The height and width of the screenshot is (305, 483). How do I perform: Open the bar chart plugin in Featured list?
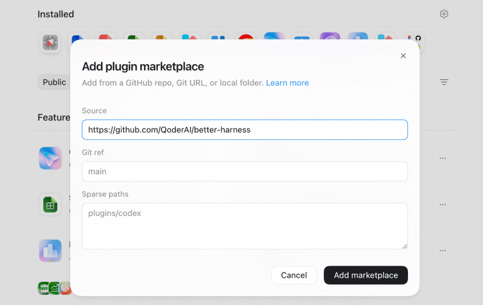pos(50,250)
